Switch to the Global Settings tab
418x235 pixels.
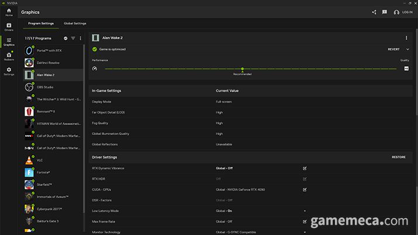(75, 23)
